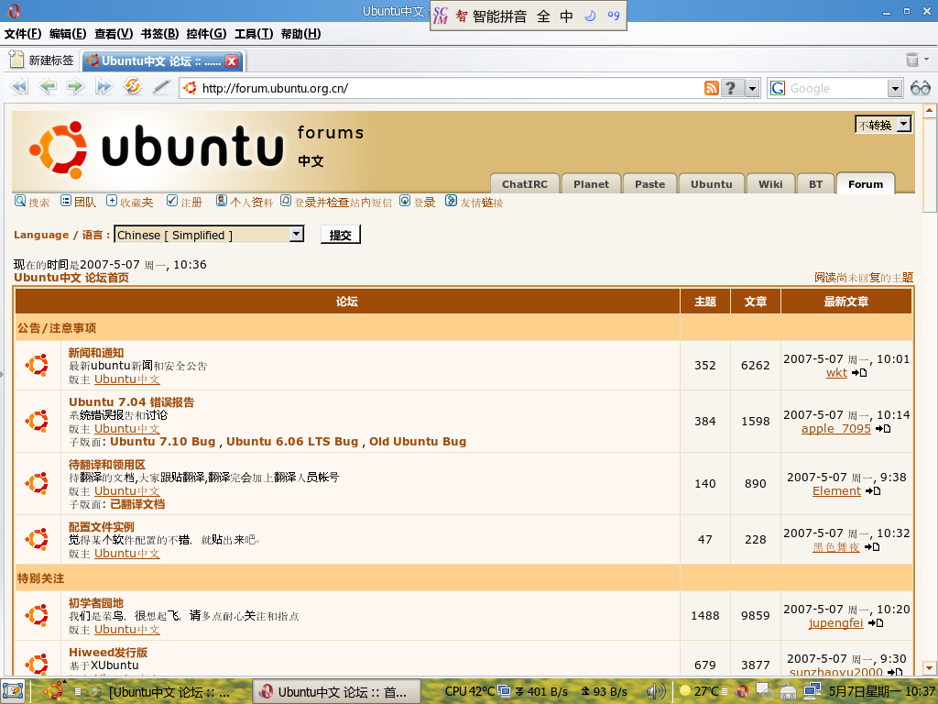Click the page scrollbar down arrow
Screen dimensions: 938x704
929,668
